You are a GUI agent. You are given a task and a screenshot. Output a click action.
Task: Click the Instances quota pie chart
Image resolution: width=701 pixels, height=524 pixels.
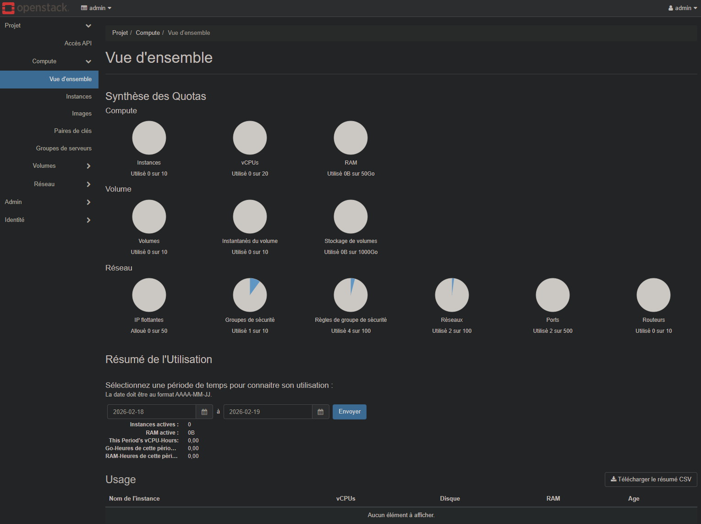point(149,138)
